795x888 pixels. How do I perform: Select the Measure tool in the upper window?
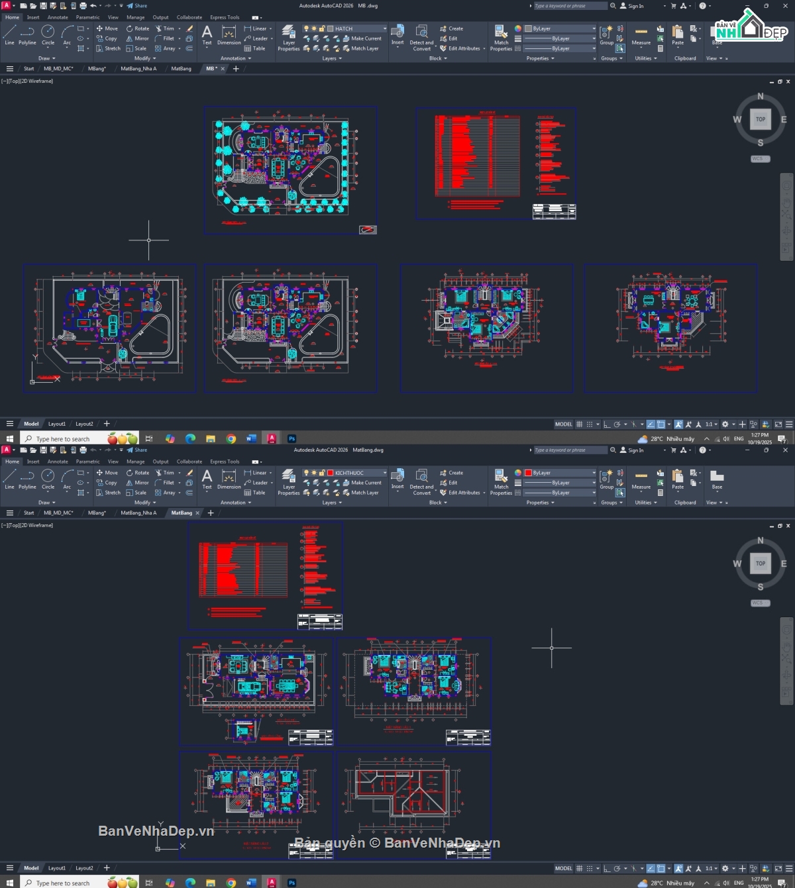pyautogui.click(x=641, y=35)
